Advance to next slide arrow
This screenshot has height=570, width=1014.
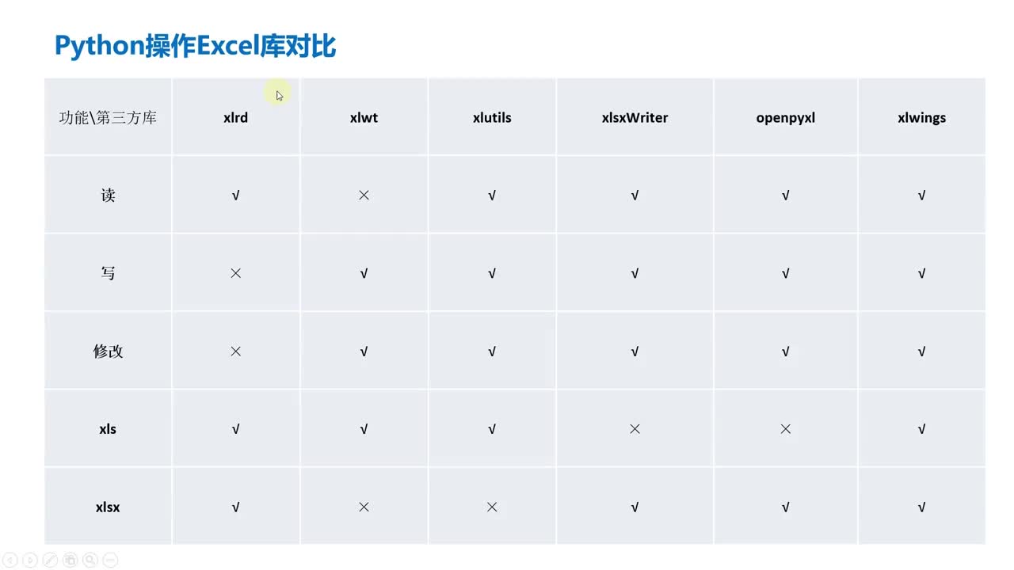[x=30, y=560]
